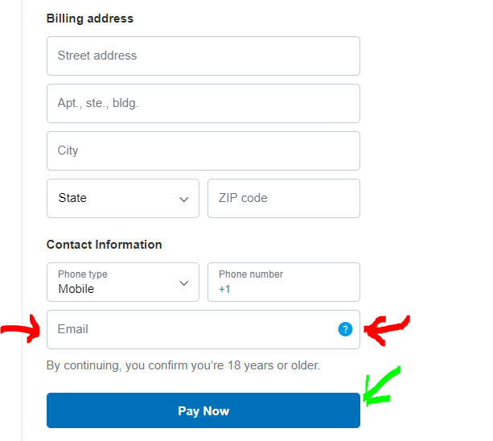Click the blue question mark help icon
This screenshot has width=493, height=441.
point(345,329)
